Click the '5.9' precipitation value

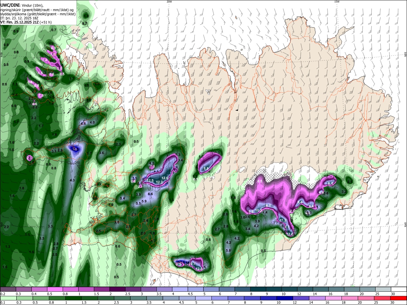[144, 201]
